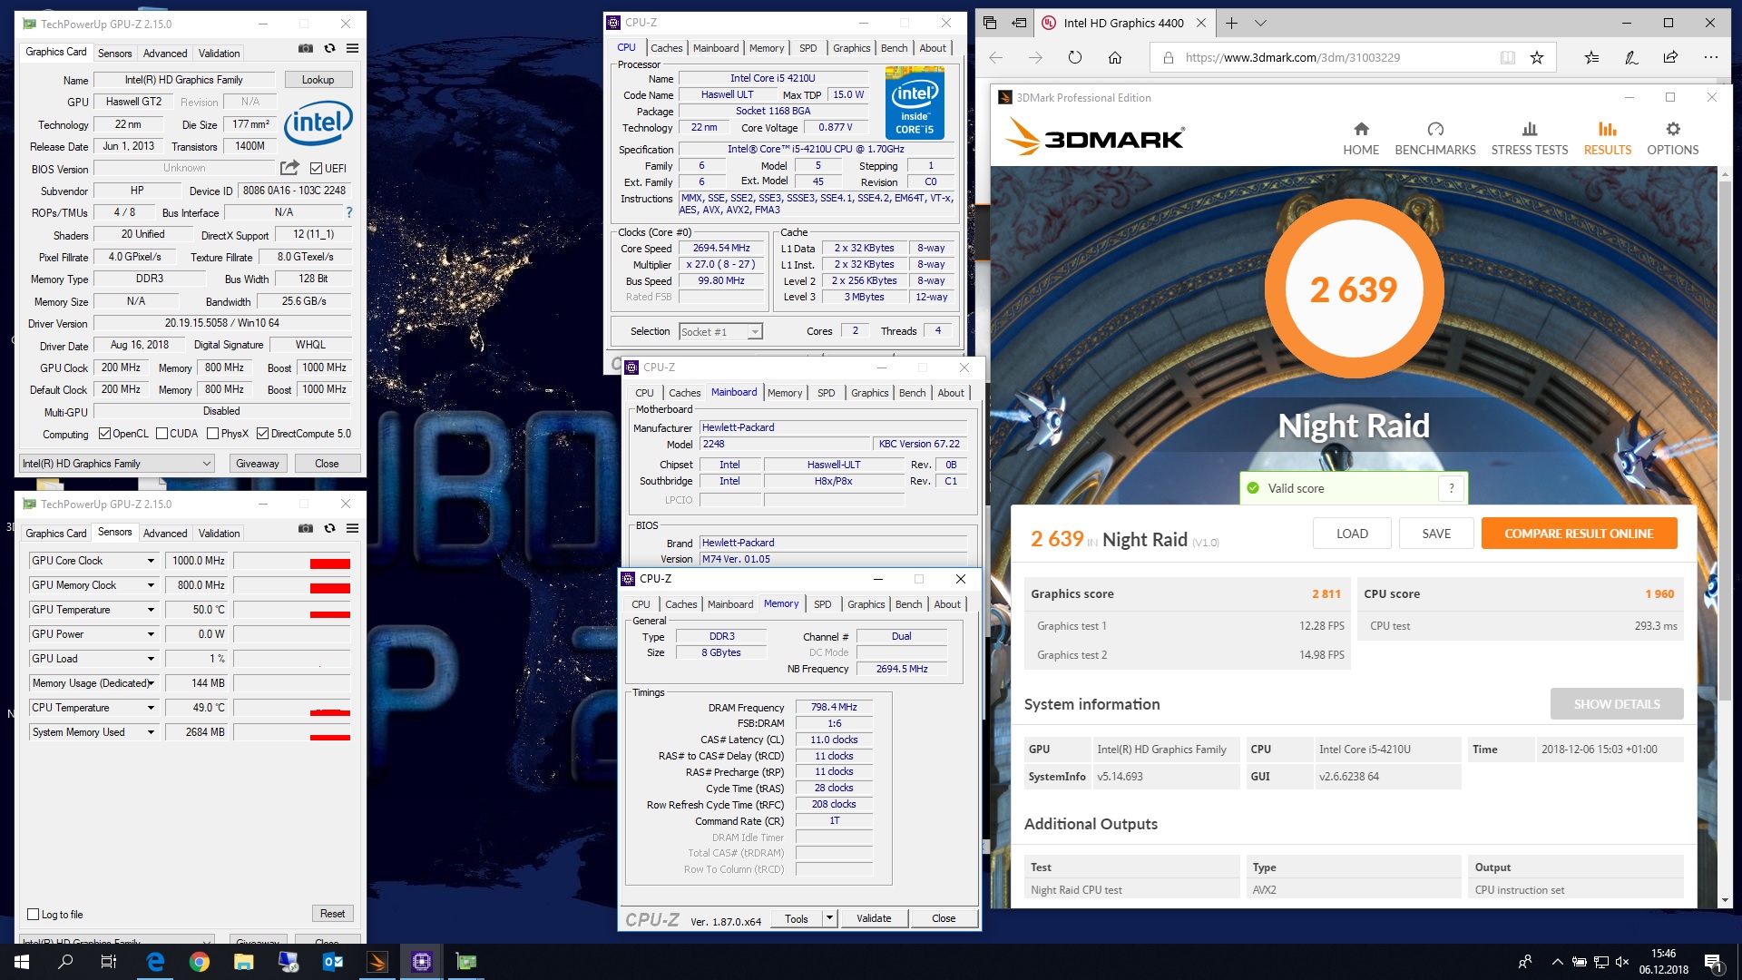
Task: Open the Intel(R) HD Graphics Family GPU selector
Action: coord(117,464)
